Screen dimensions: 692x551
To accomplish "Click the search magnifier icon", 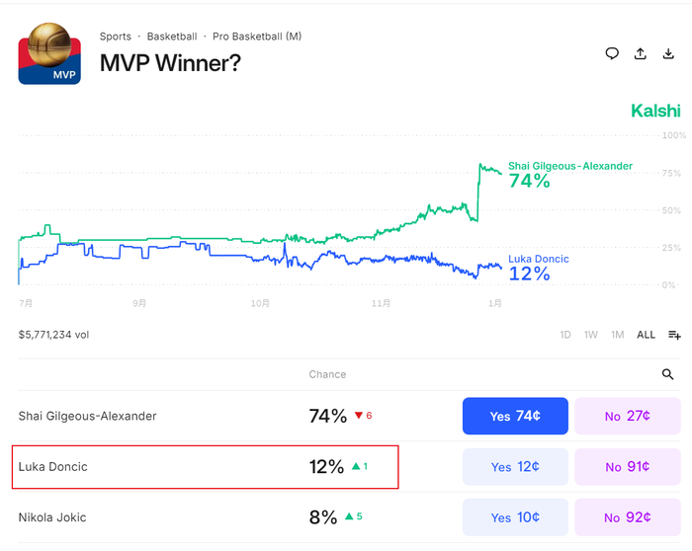I will click(668, 374).
